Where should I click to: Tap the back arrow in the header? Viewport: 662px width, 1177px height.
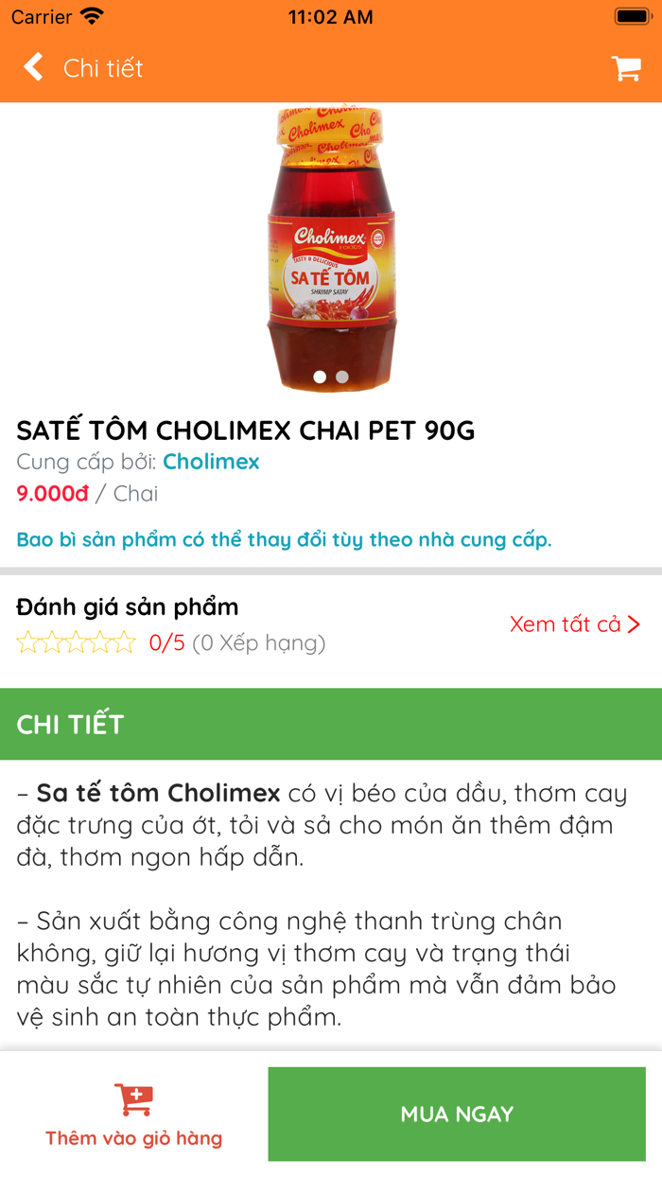[34, 67]
